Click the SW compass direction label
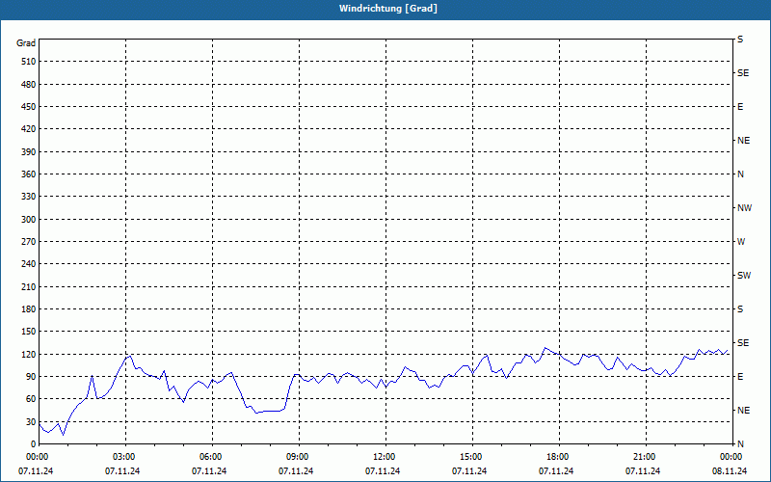Viewport: 771px width, 482px height. pyautogui.click(x=743, y=276)
